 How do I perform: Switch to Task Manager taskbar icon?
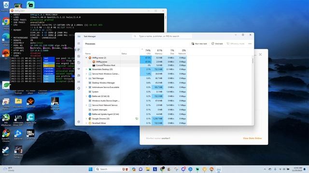coord(219,169)
